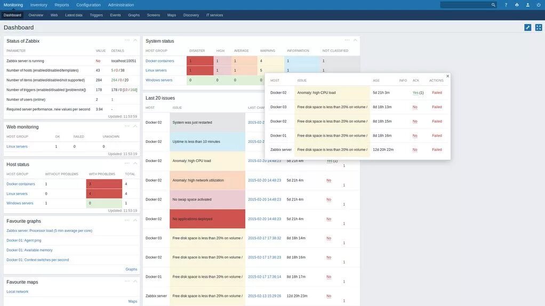
Task: Close the issues popup window
Action: 448,76
